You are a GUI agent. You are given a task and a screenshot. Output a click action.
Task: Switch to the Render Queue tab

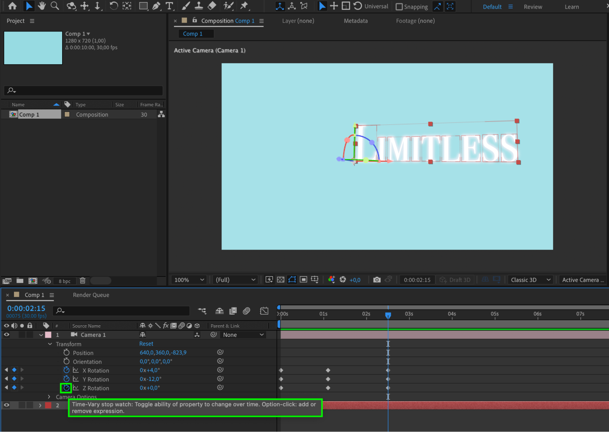[91, 295]
